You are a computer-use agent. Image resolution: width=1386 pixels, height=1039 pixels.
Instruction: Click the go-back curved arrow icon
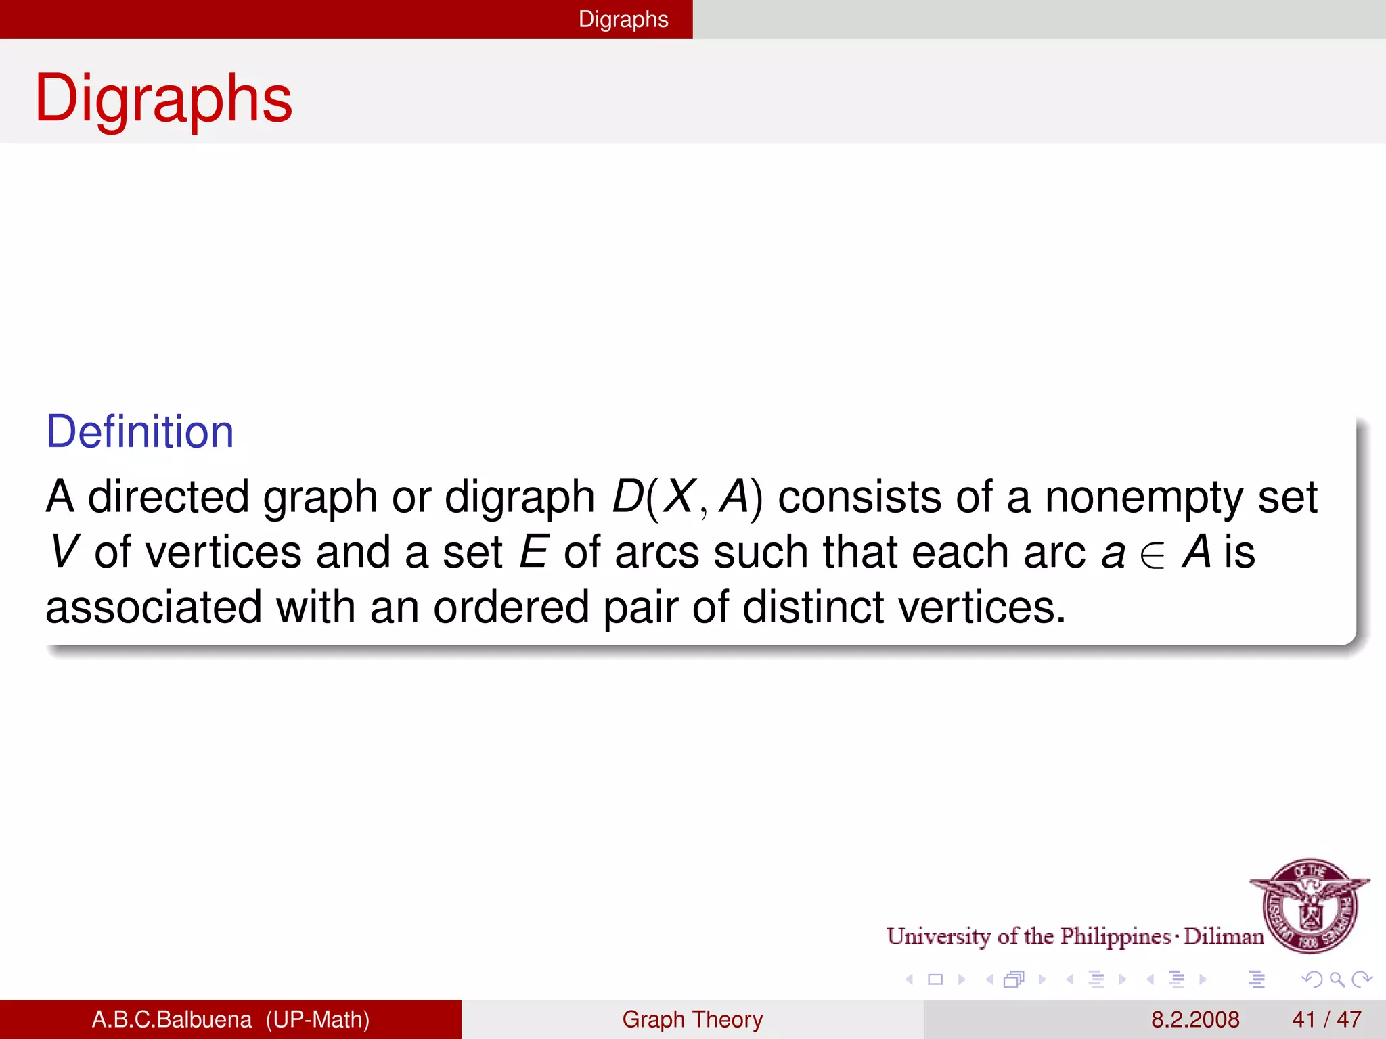pyautogui.click(x=1312, y=979)
